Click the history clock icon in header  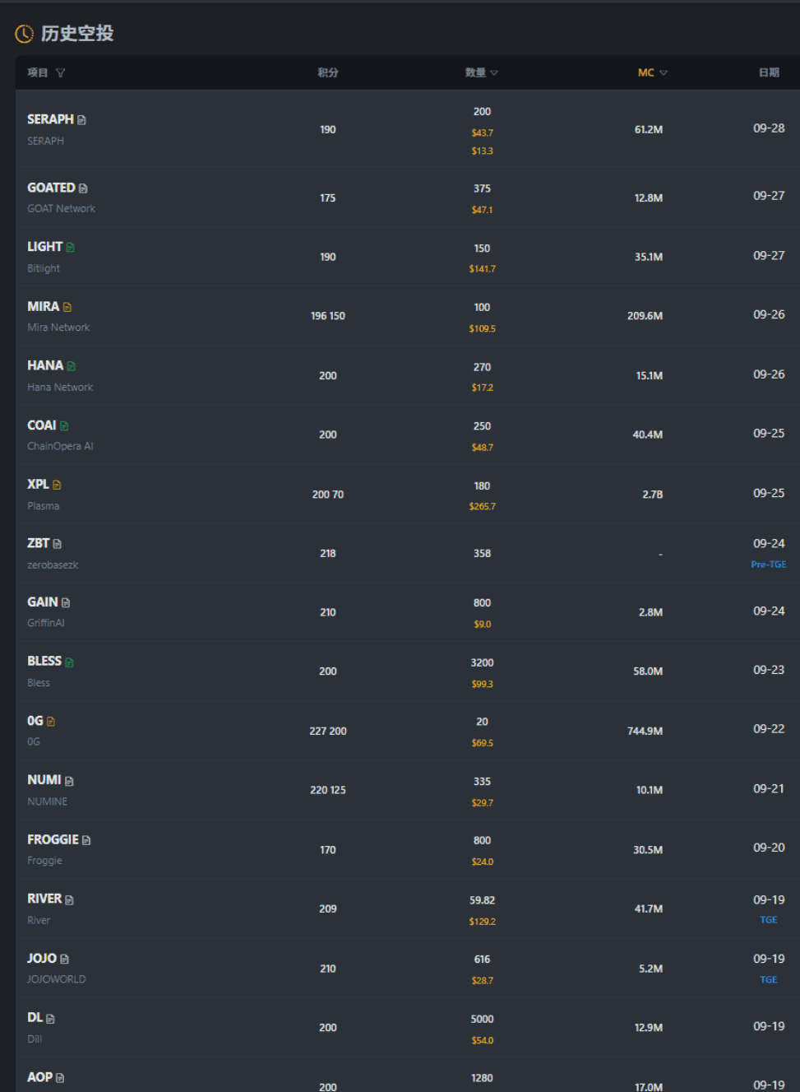pyautogui.click(x=25, y=34)
